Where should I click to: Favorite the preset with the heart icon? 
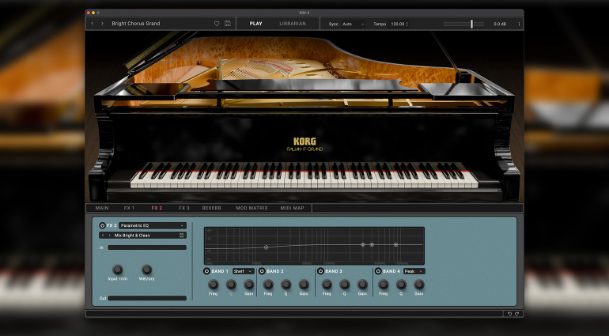[217, 24]
